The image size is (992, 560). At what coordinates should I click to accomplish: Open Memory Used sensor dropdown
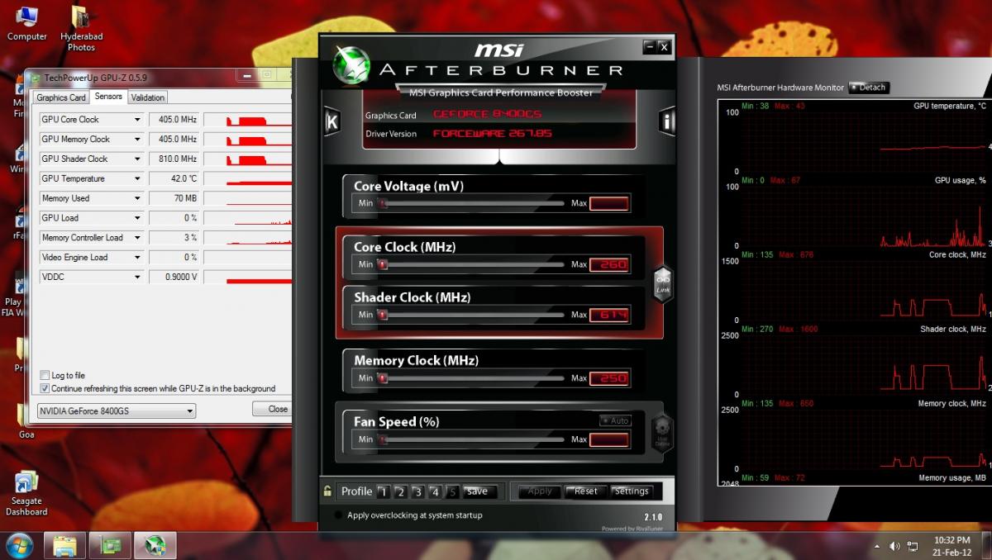click(x=137, y=198)
